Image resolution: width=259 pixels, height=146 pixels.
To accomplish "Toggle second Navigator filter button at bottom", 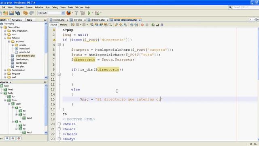I will tap(13, 138).
